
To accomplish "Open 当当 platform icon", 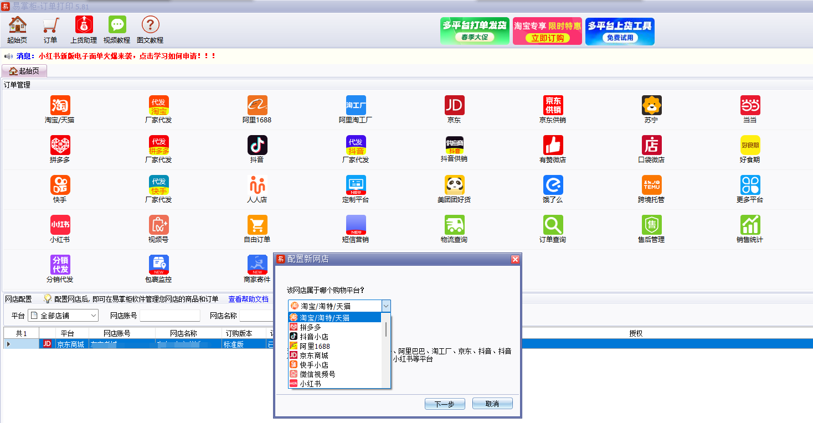I will tap(750, 105).
